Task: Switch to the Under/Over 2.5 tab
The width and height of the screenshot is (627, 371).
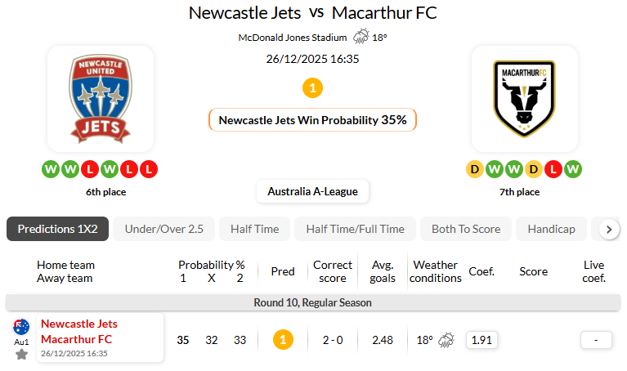Action: tap(163, 229)
